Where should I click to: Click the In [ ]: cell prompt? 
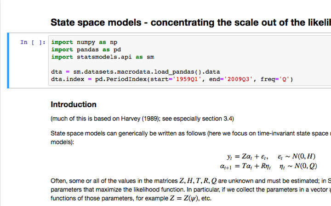pos(32,42)
